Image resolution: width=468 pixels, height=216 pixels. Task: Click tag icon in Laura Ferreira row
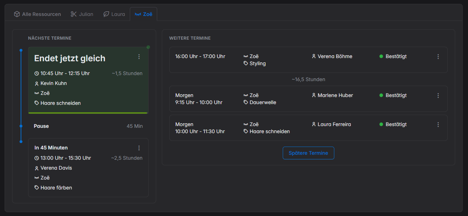(x=246, y=131)
